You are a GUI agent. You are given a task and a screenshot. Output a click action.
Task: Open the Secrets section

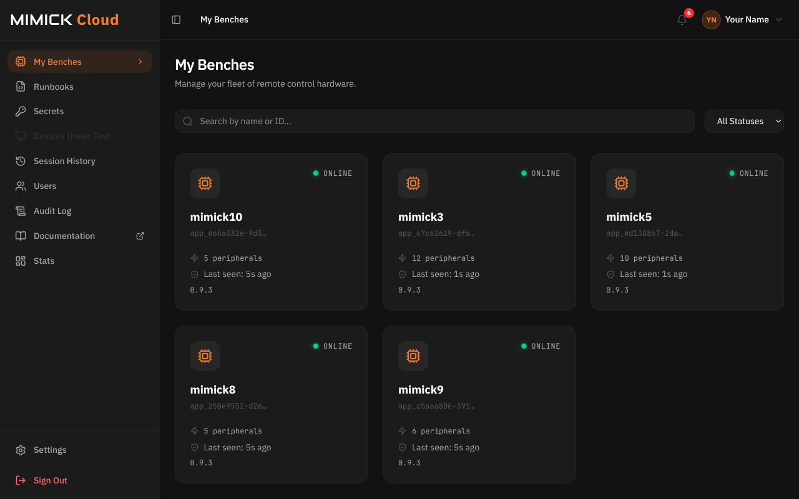click(x=80, y=111)
